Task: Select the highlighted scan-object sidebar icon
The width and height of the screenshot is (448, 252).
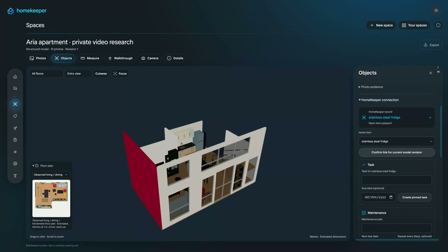Action: point(15,104)
